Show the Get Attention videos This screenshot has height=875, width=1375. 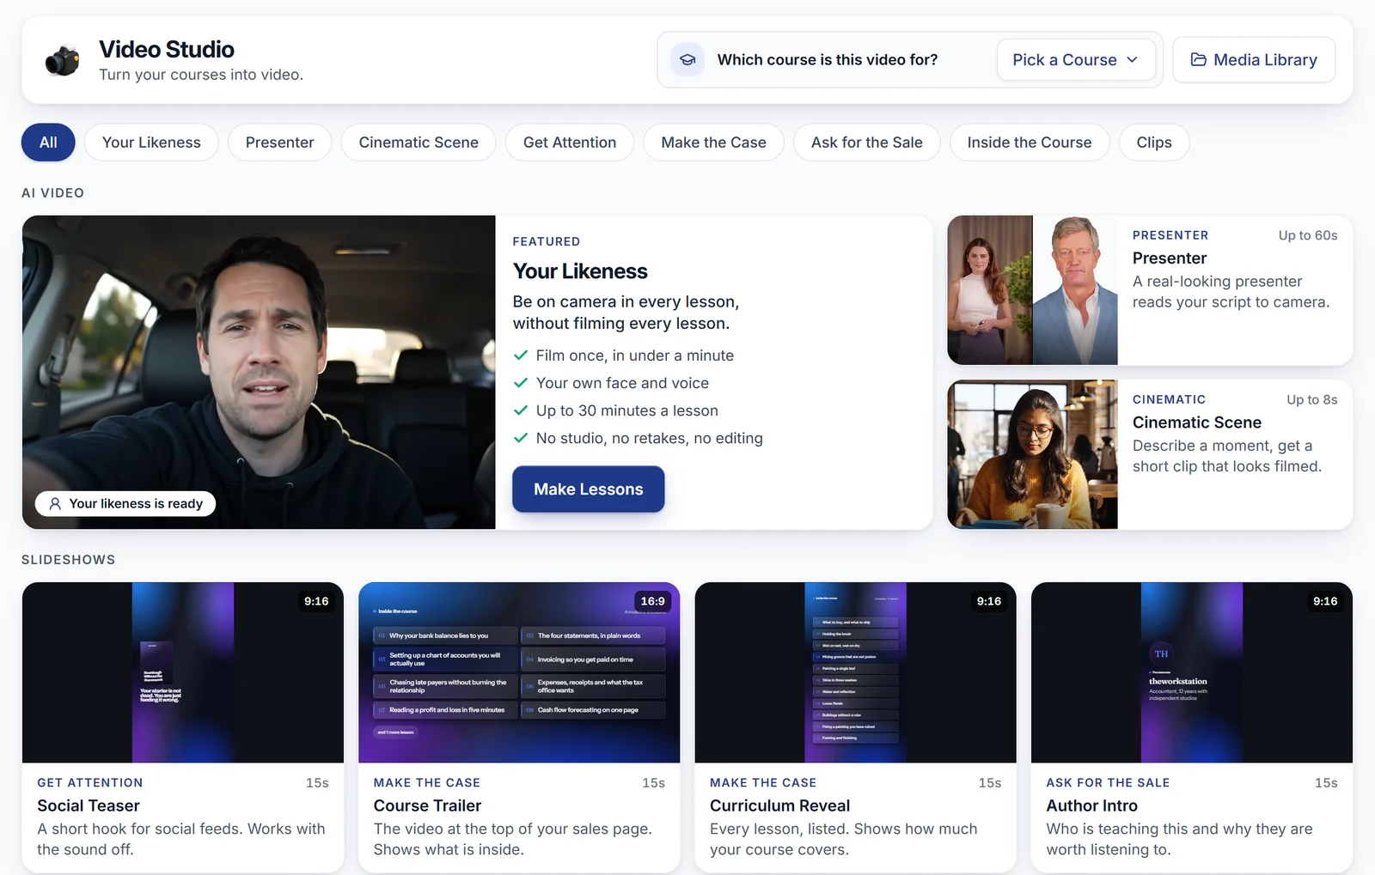point(570,143)
